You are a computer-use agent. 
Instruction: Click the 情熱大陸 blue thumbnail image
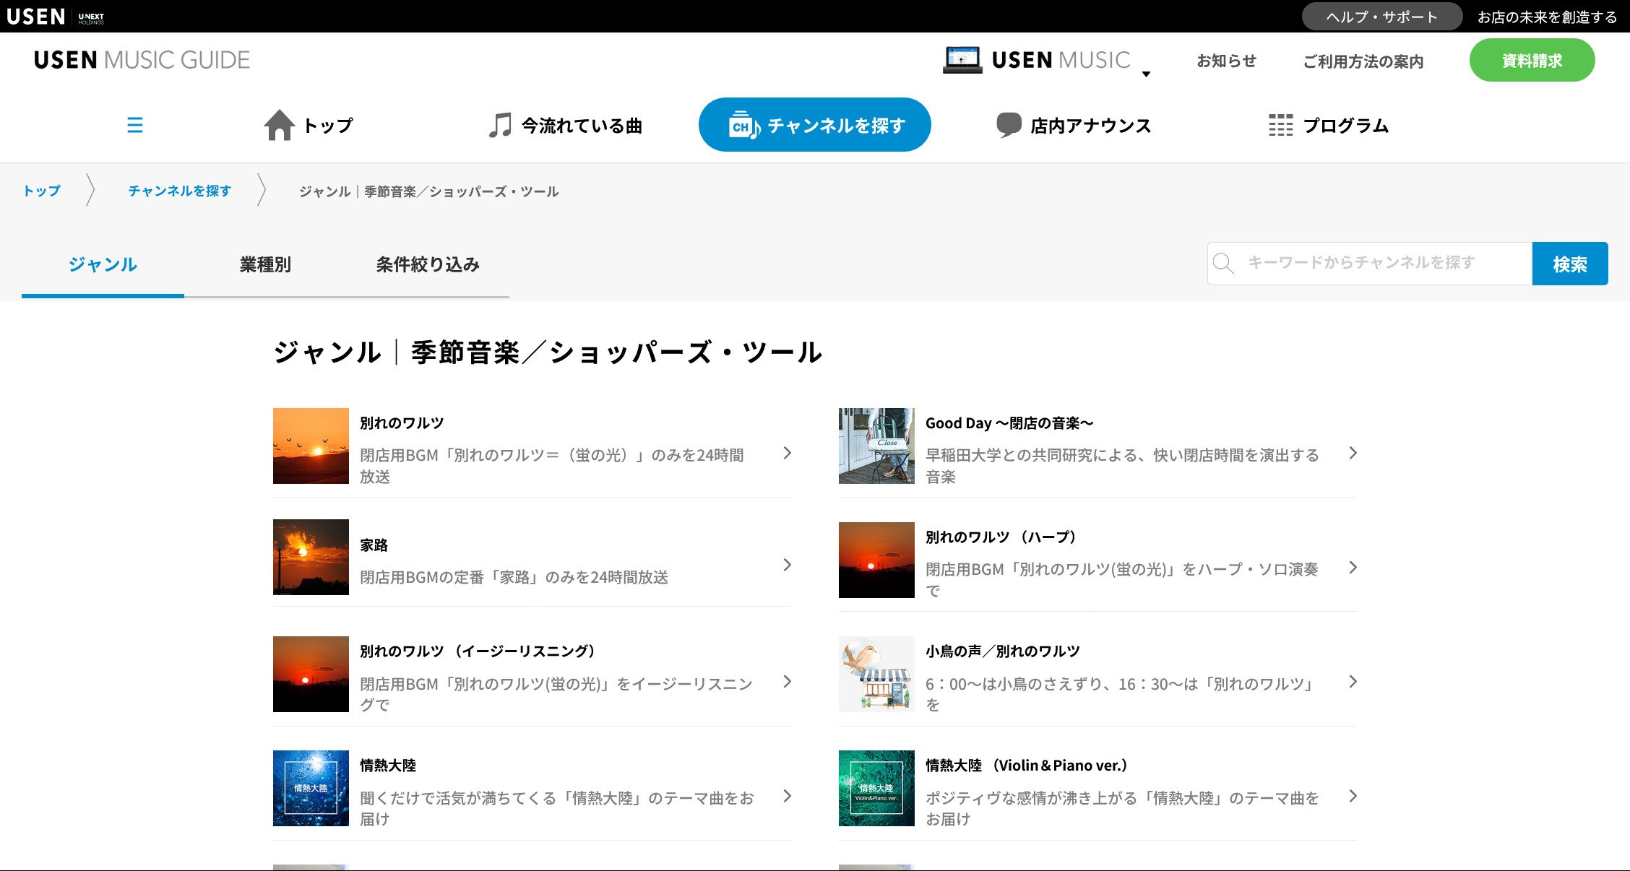coord(311,788)
